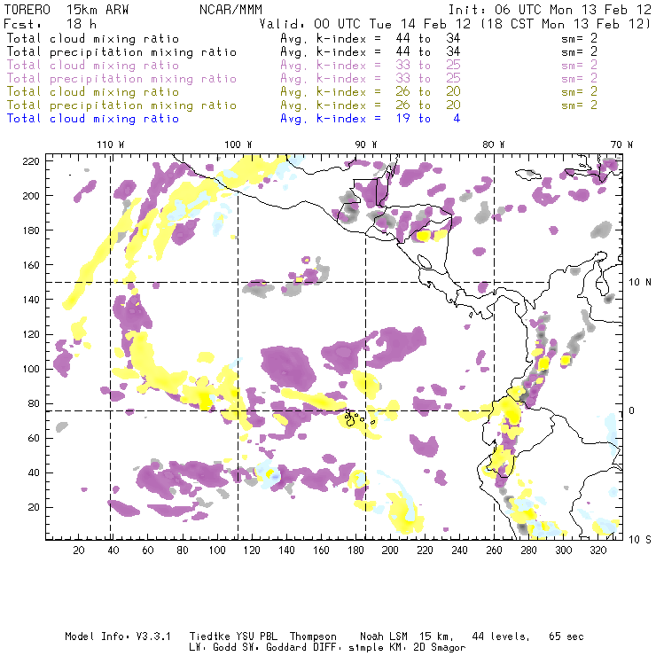Click the '10 N' latitude label
Screen dimensions: 656x656
[640, 283]
